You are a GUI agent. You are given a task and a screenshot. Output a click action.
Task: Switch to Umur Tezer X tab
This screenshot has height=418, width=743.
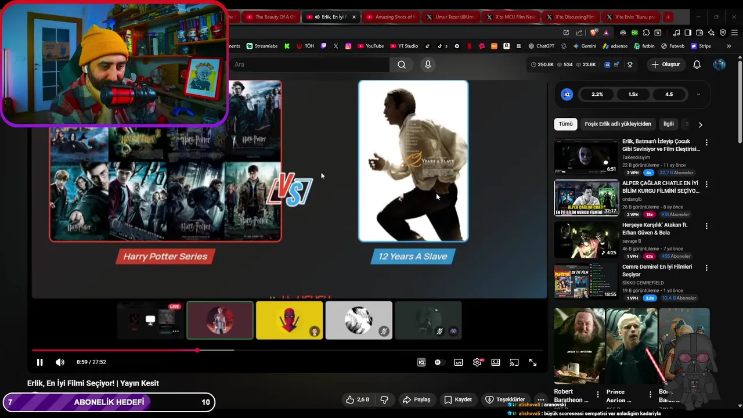point(451,17)
